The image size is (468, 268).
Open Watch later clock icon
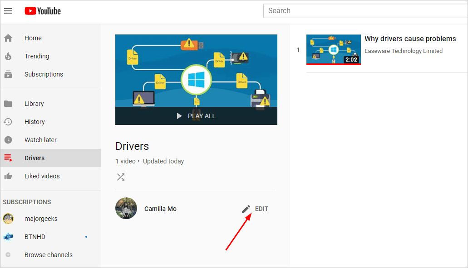(8, 140)
